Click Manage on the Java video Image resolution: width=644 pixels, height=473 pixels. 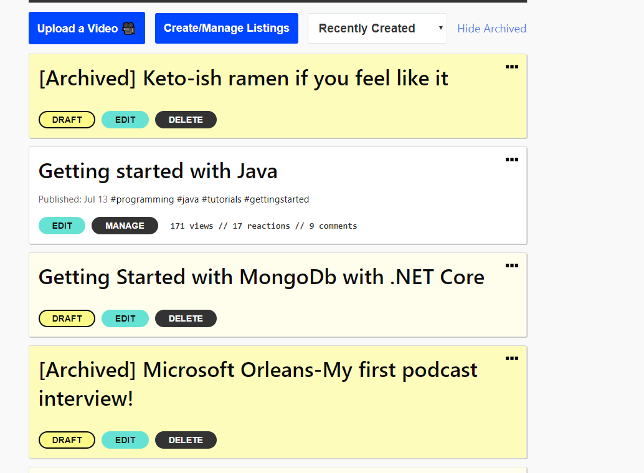click(x=125, y=226)
